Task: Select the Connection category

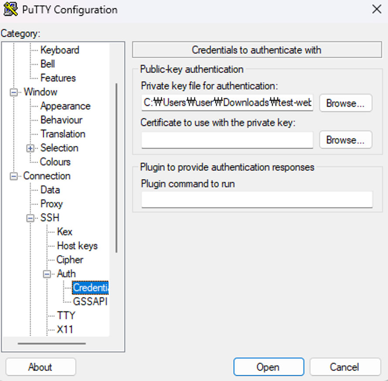Action: point(47,176)
